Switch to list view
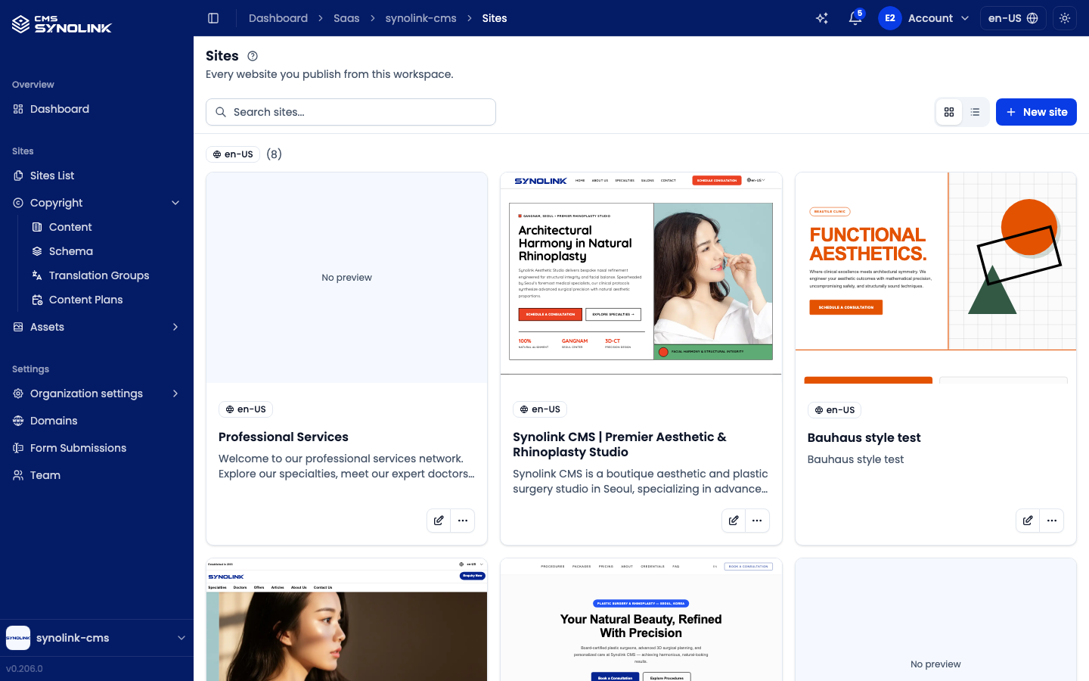 tap(976, 112)
